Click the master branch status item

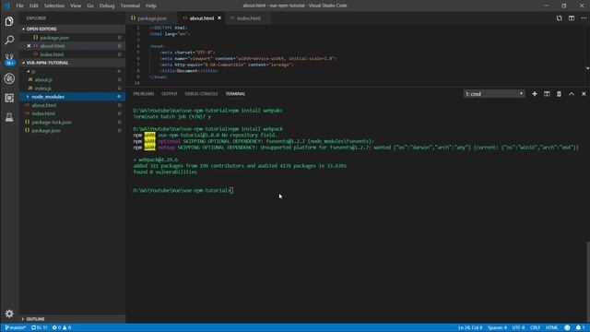pyautogui.click(x=16, y=327)
